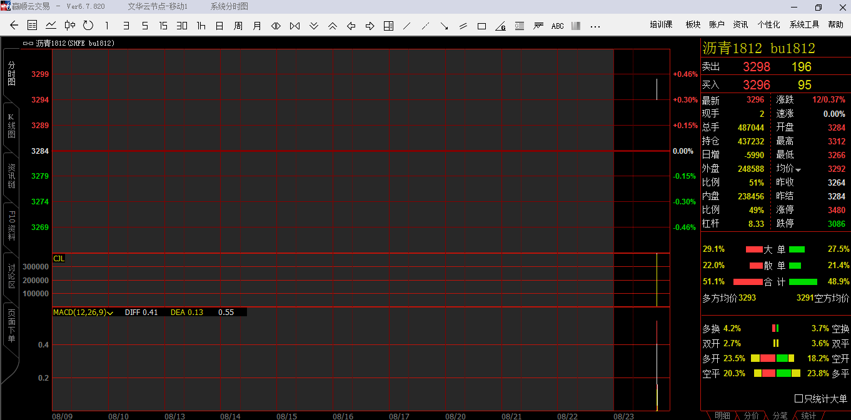Select the candlestick K-line chart icon

[x=70, y=26]
